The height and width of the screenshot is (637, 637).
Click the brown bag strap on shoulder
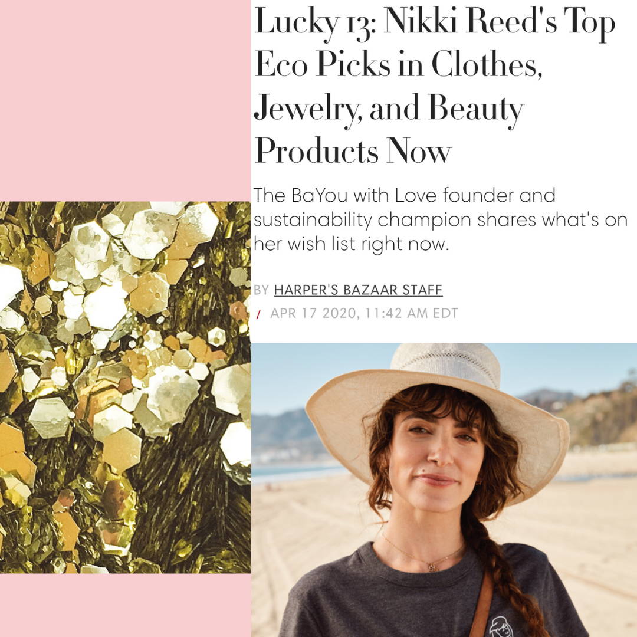click(481, 605)
